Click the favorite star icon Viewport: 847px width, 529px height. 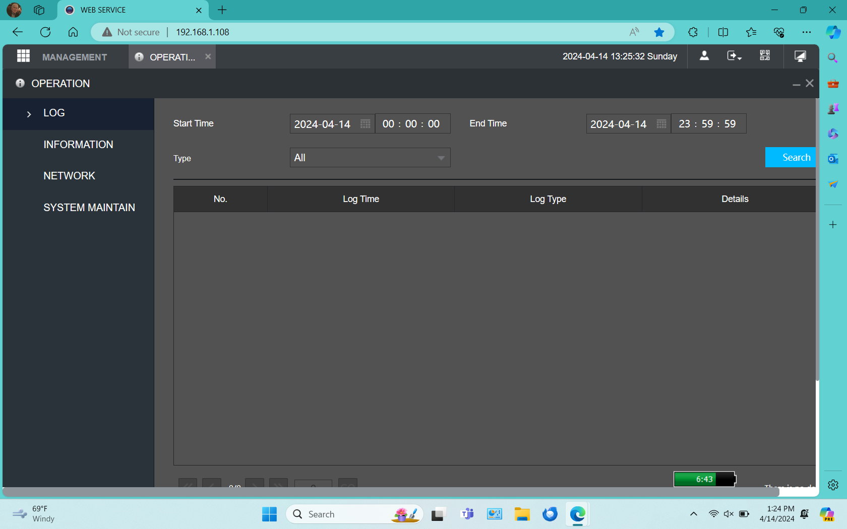(659, 32)
